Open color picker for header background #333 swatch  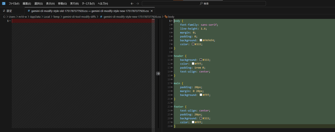tap(201, 60)
